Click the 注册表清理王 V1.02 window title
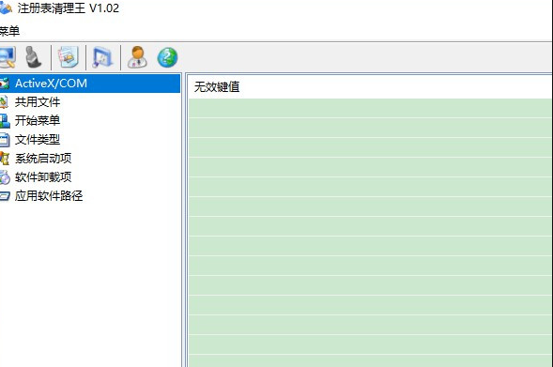The image size is (553, 367). point(69,8)
